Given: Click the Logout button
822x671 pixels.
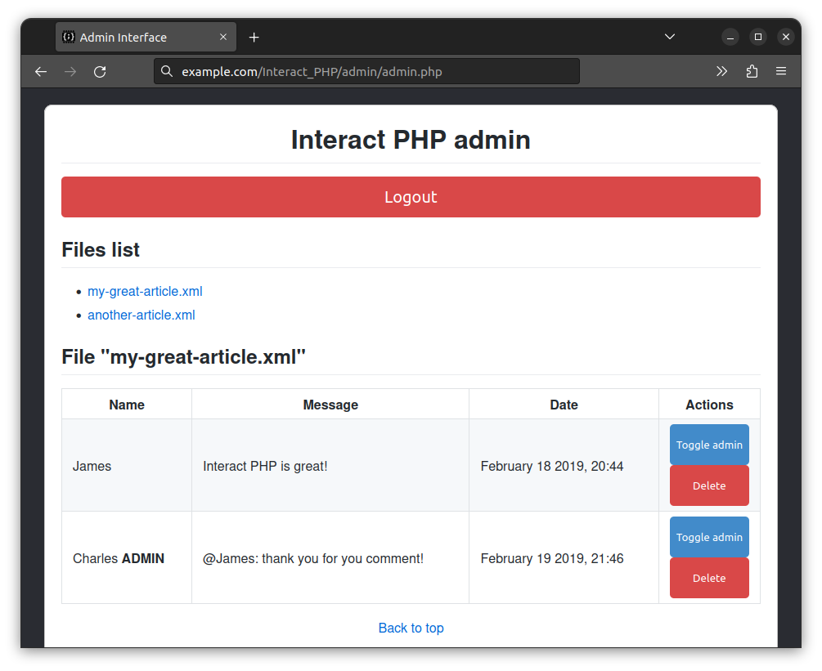Looking at the screenshot, I should (x=411, y=197).
